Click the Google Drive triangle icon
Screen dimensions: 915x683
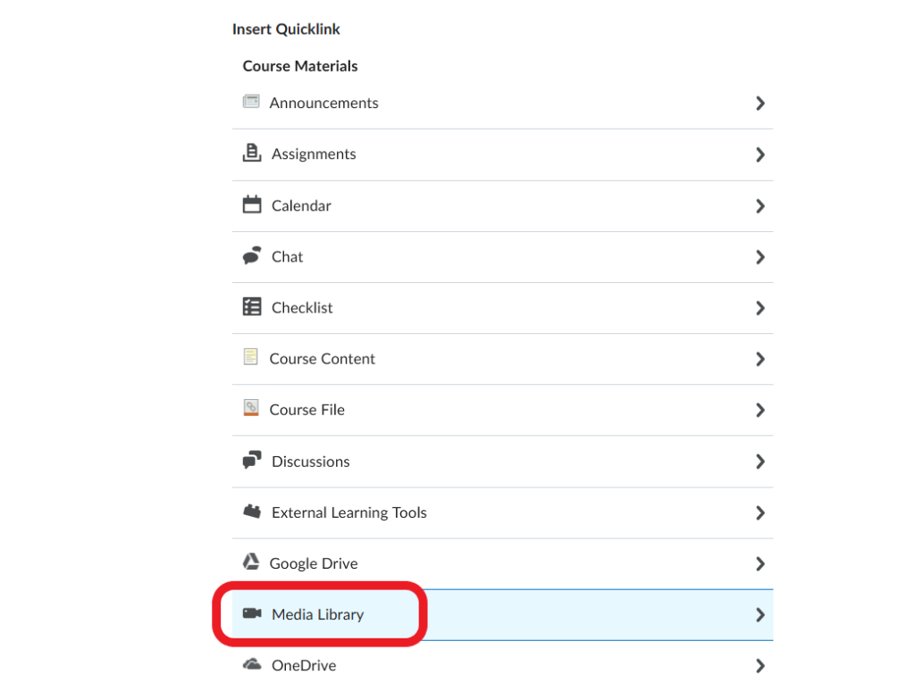(x=251, y=562)
